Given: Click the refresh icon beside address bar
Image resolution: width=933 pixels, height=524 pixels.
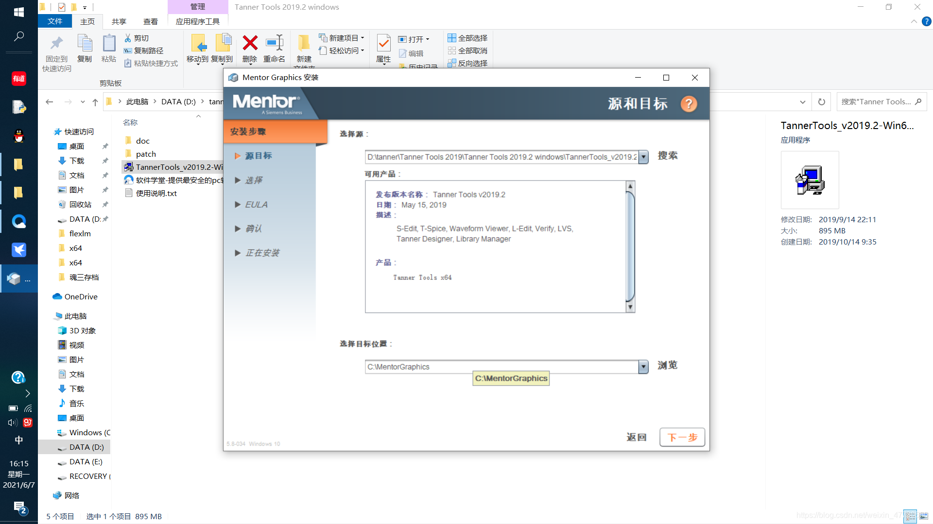Looking at the screenshot, I should (x=821, y=102).
